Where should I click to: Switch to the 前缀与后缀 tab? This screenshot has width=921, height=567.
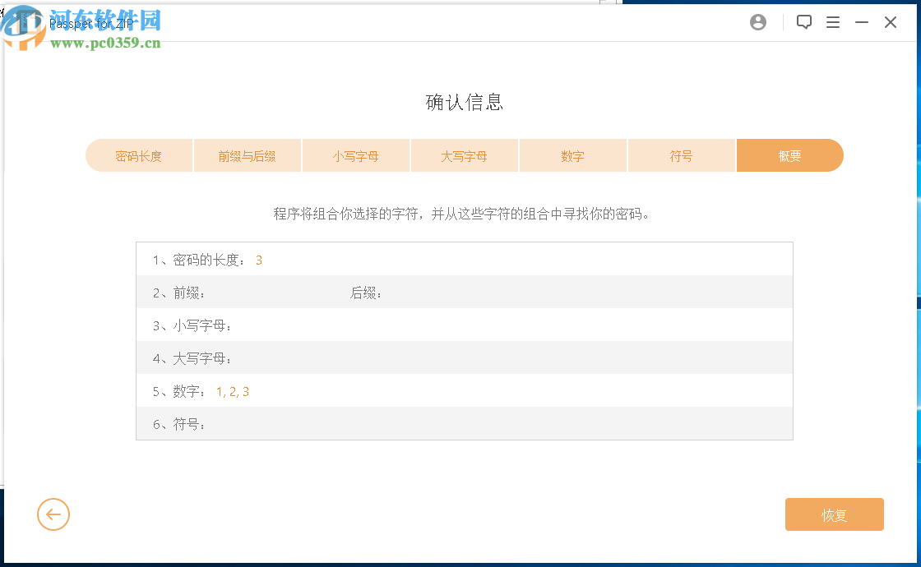point(247,154)
